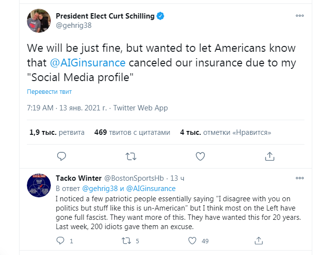Image resolution: width=324 pixels, height=255 pixels.
Task: Share Tacko Winter's reply
Action: tap(259, 240)
